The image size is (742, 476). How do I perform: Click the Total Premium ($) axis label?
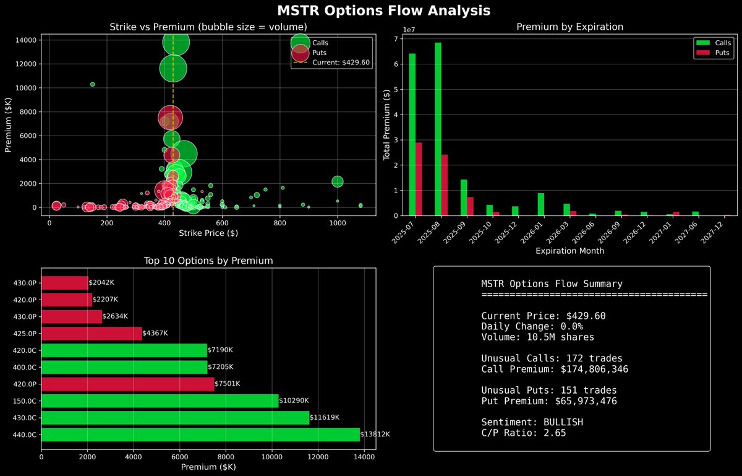[386, 126]
